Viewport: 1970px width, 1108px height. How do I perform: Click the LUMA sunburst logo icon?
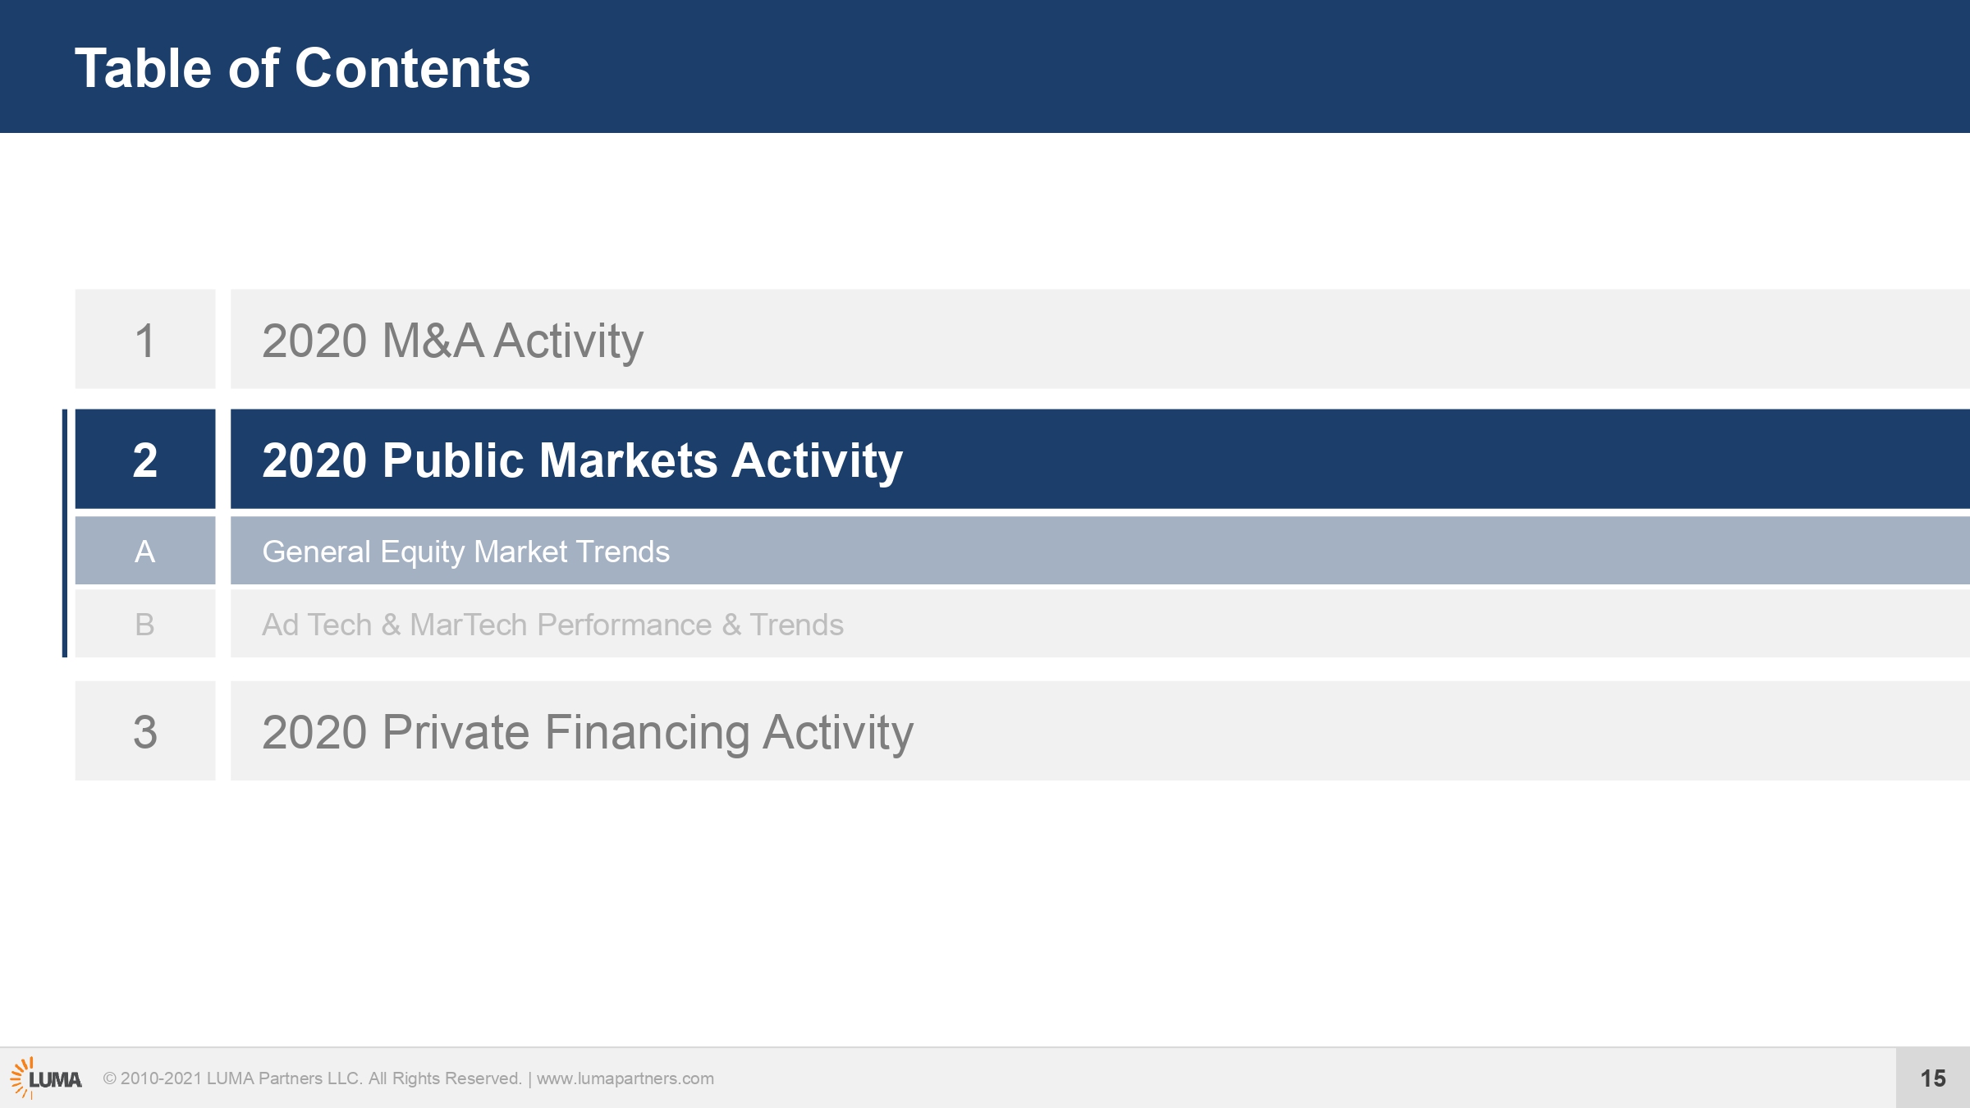[x=21, y=1078]
